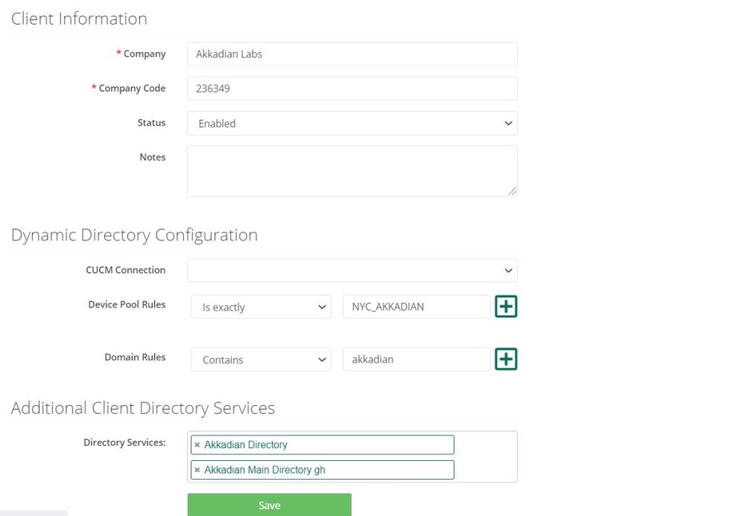Open Domain Rules 'Contains' condition dropdown
Image resolution: width=745 pixels, height=516 pixels.
261,360
